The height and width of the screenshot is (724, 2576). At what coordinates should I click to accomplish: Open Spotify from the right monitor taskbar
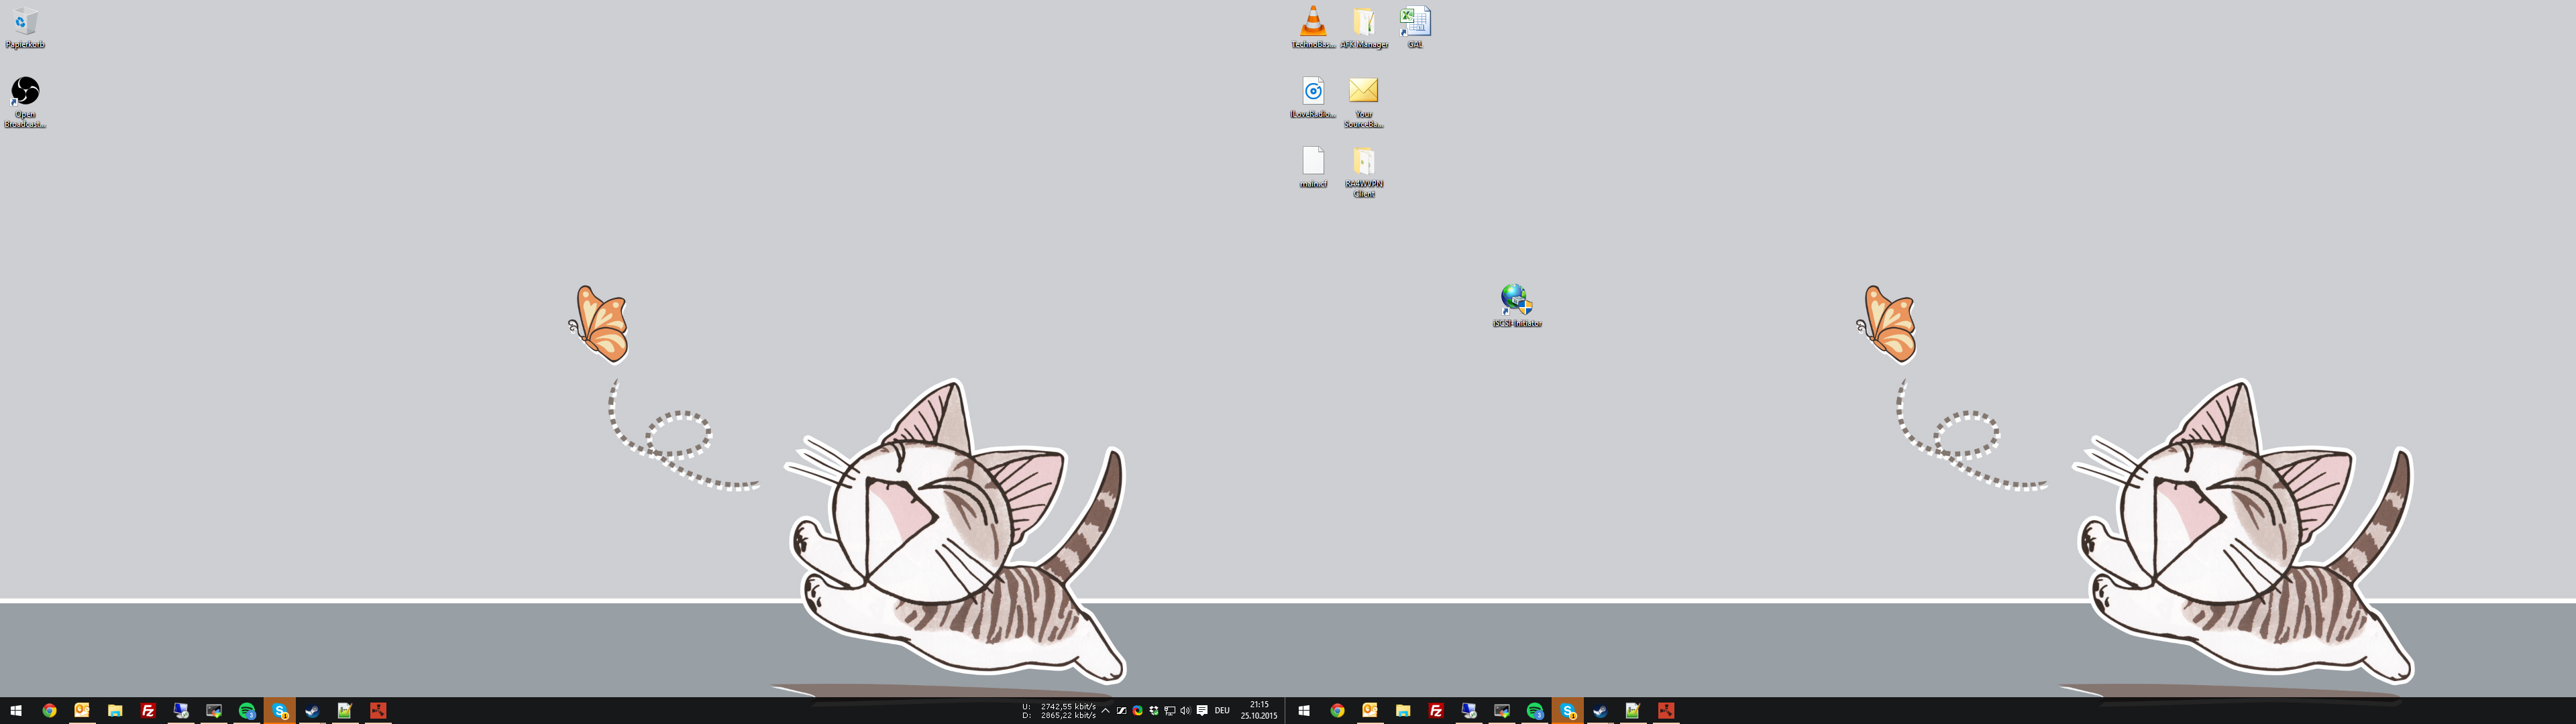click(1534, 711)
